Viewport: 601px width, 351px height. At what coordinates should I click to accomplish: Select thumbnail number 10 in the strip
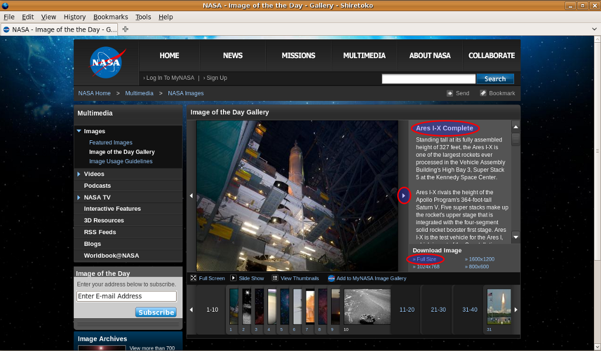pos(367,306)
